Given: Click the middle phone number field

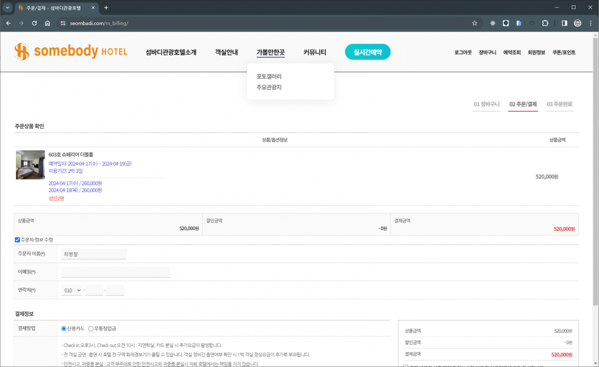Looking at the screenshot, I should click(94, 290).
